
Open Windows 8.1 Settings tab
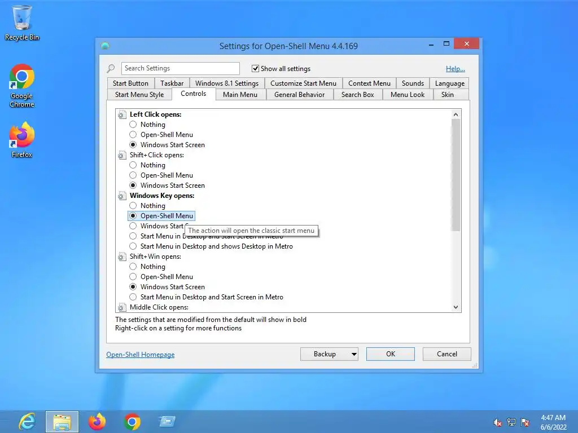(x=227, y=83)
